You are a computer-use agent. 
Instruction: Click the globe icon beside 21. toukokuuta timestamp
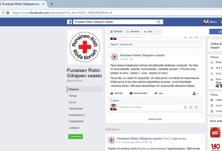[x=151, y=142]
